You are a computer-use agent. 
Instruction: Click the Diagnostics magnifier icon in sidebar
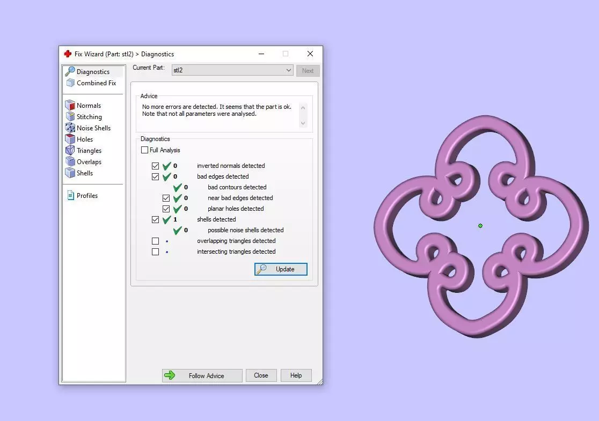click(70, 71)
